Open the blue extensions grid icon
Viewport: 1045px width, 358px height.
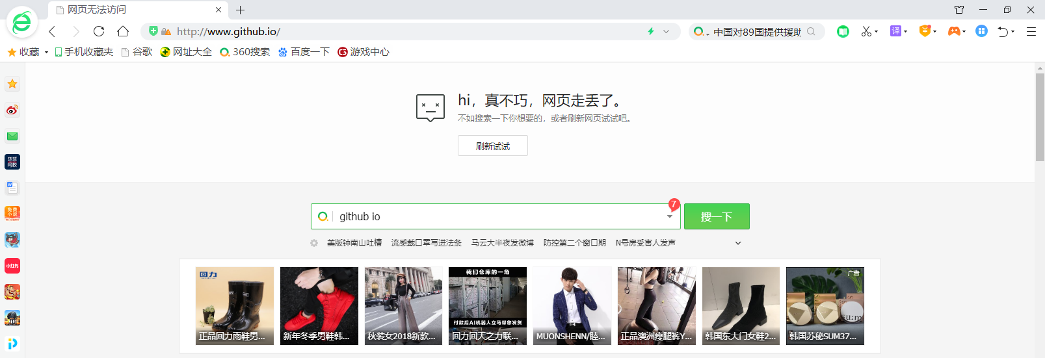981,31
